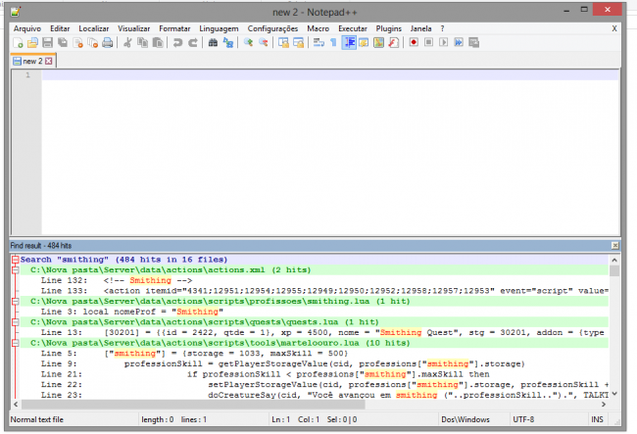
Task: Close all files with the Close All icon
Action: tap(93, 43)
